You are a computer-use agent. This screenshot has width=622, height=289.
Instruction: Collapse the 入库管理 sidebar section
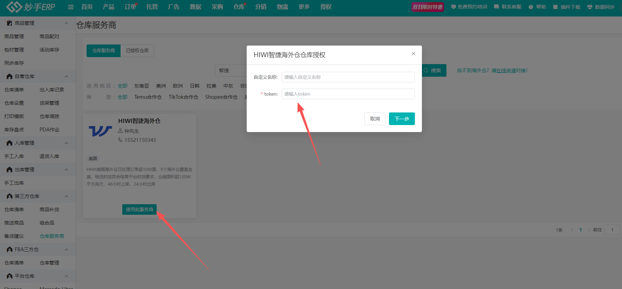(x=66, y=143)
